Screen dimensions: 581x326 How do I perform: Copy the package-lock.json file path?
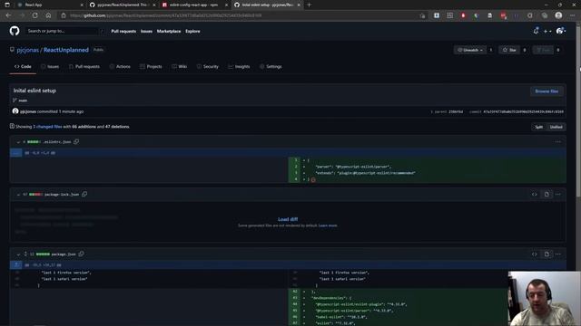pos(84,194)
